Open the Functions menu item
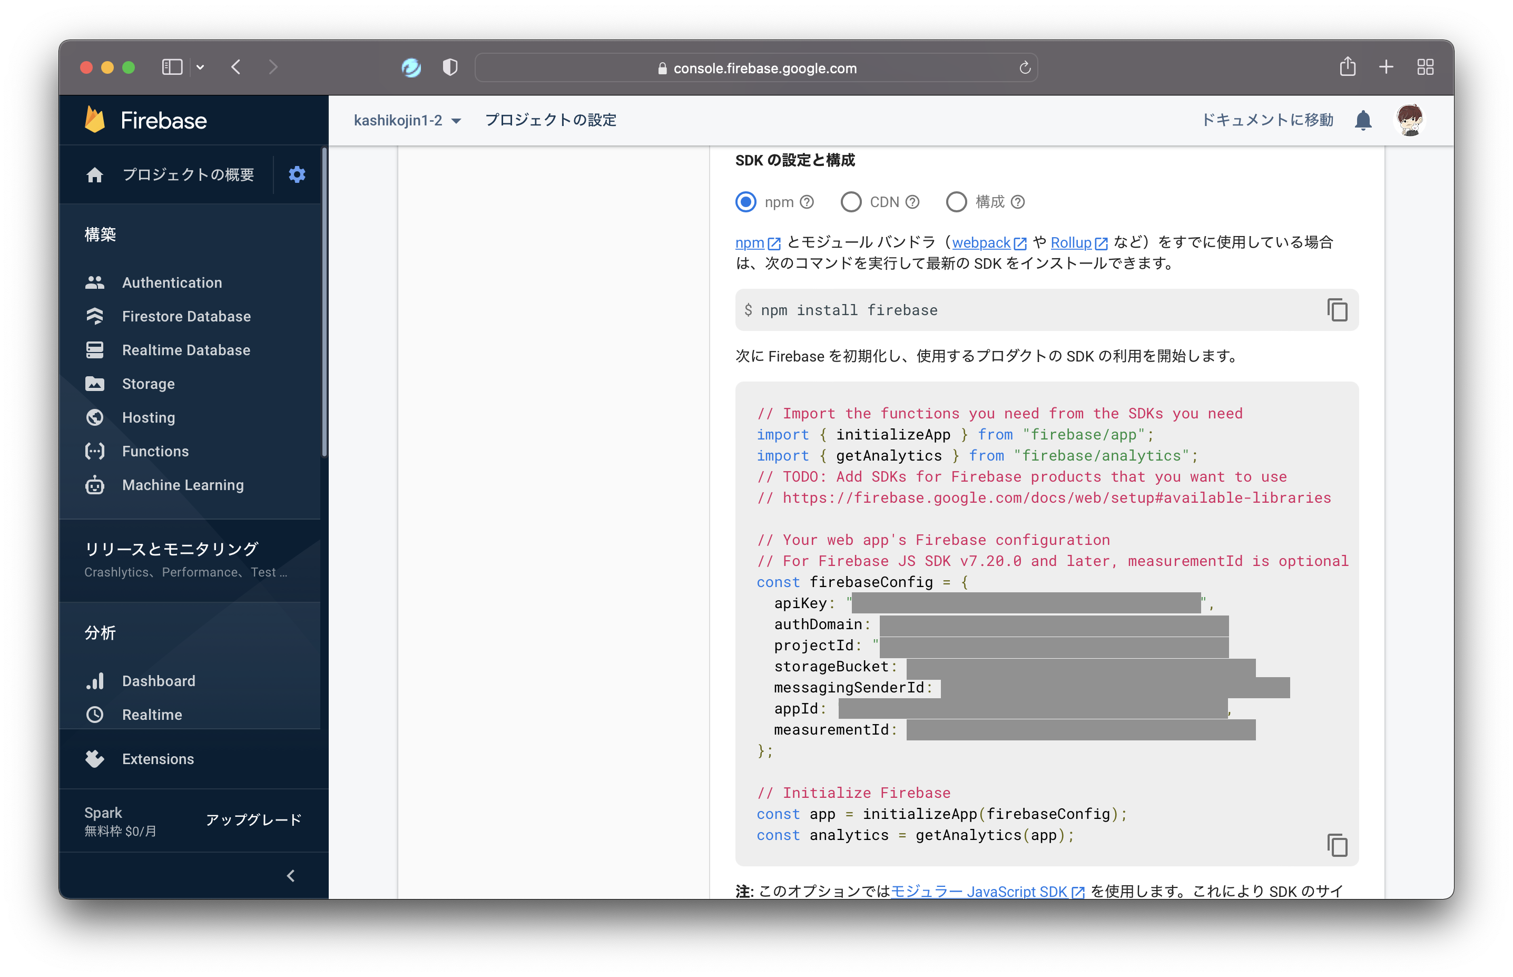Viewport: 1513px width, 977px height. click(x=155, y=451)
